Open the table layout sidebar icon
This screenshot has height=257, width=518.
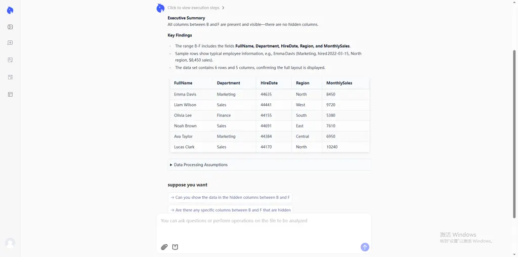click(x=10, y=94)
